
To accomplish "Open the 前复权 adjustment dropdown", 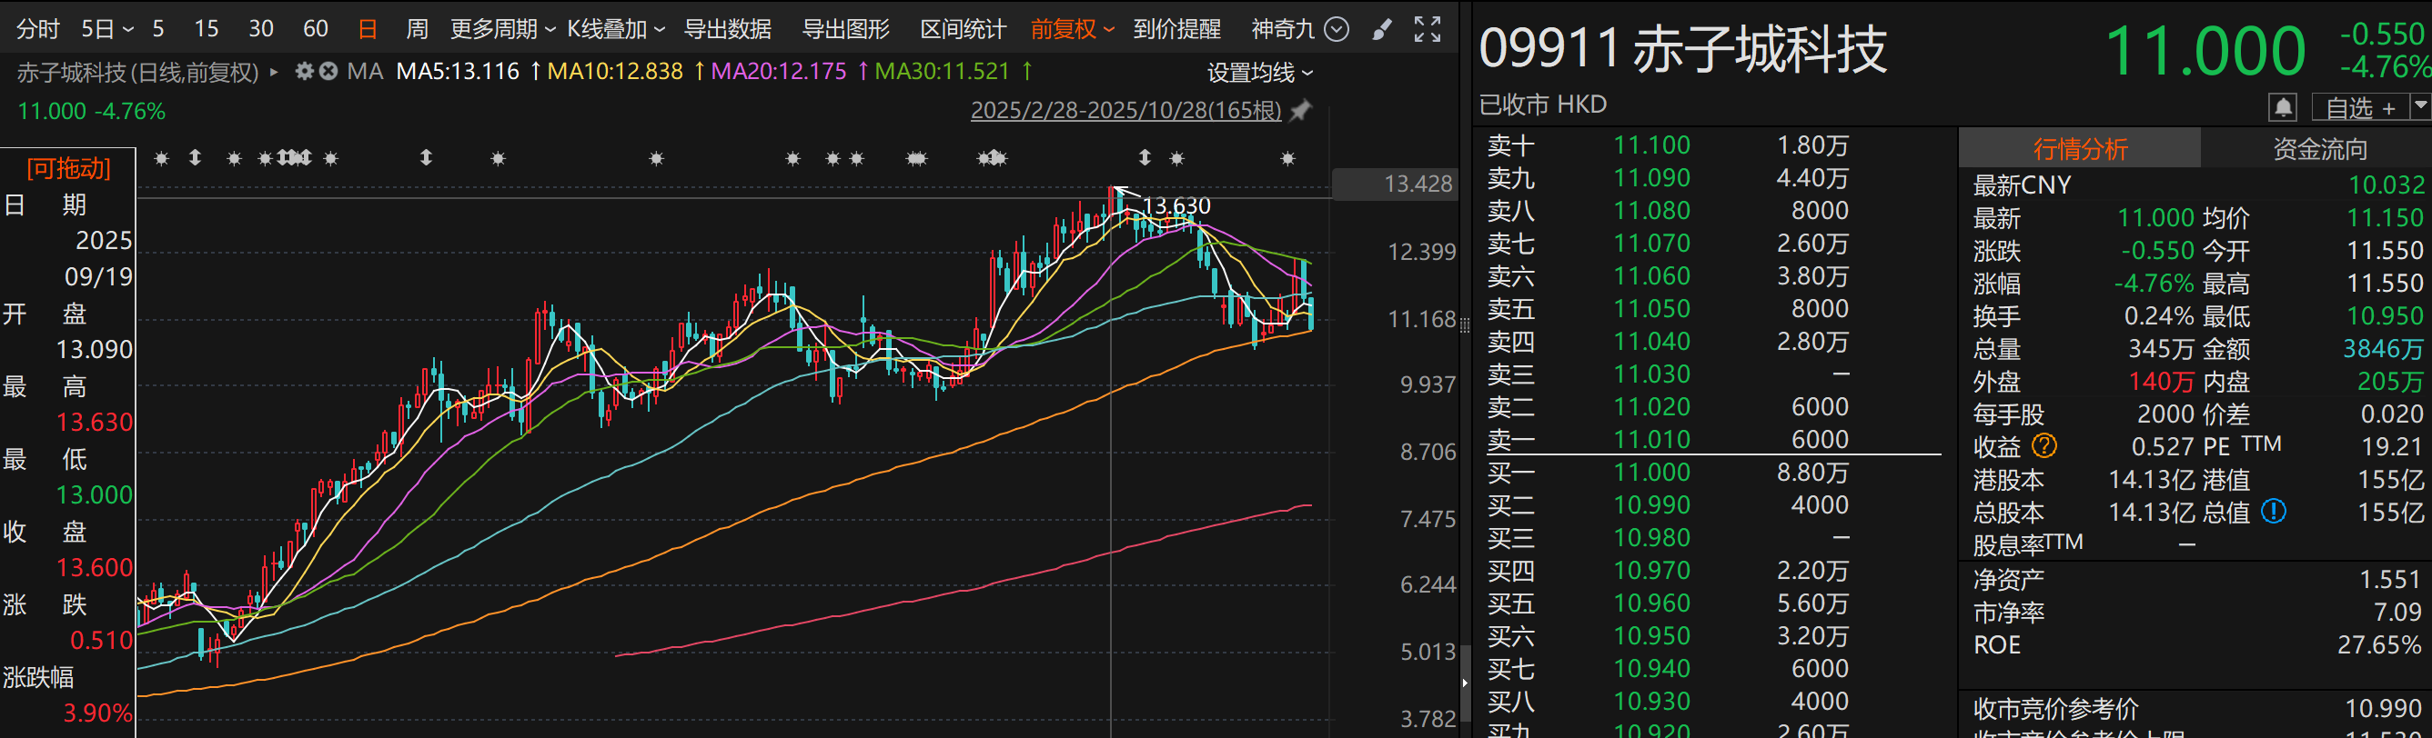I will (1073, 29).
